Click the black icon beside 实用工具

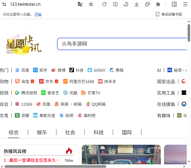pos(184,93)
